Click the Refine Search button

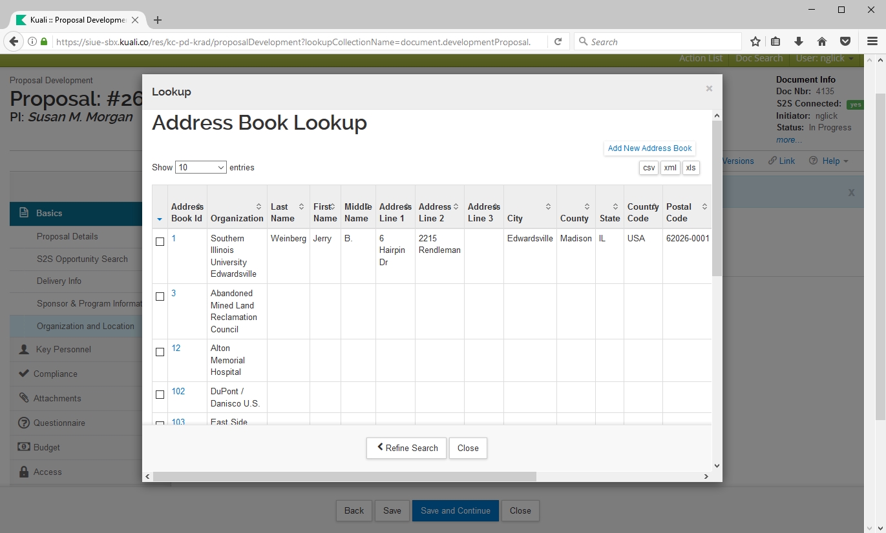[406, 448]
